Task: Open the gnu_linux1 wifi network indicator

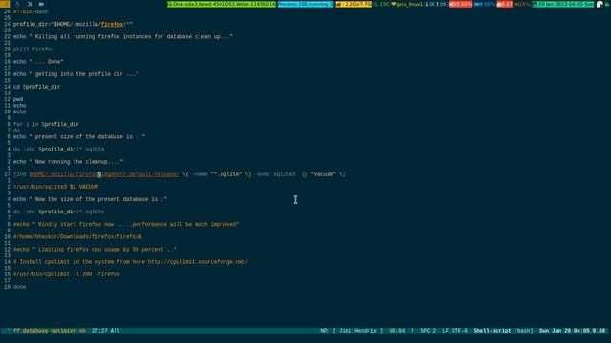Action: coord(408,4)
